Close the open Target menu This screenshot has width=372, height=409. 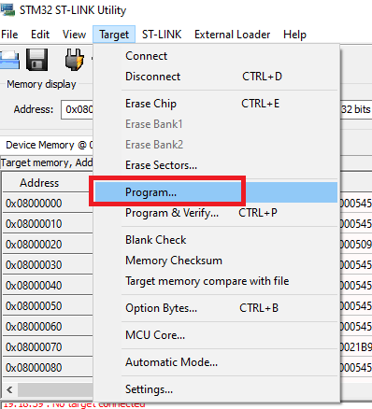click(x=114, y=35)
